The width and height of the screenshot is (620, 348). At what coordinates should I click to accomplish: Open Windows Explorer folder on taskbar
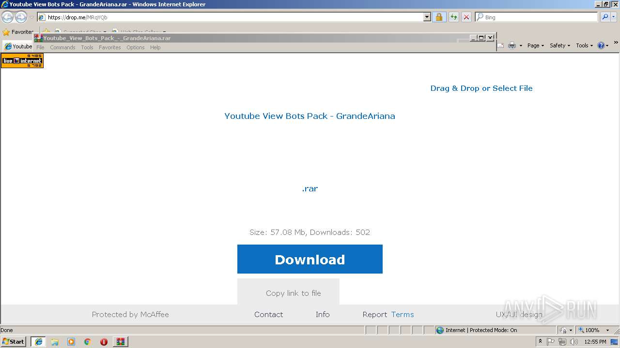pyautogui.click(x=55, y=342)
